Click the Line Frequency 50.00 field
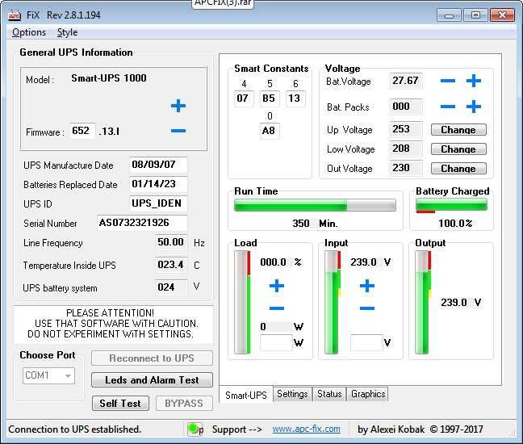 click(171, 242)
